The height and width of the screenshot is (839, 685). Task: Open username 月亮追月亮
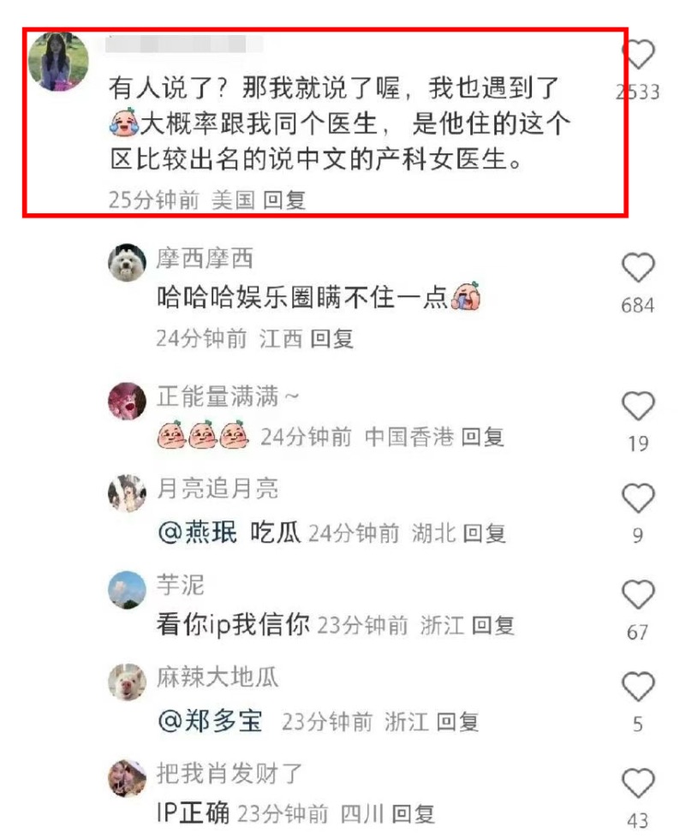pos(217,488)
